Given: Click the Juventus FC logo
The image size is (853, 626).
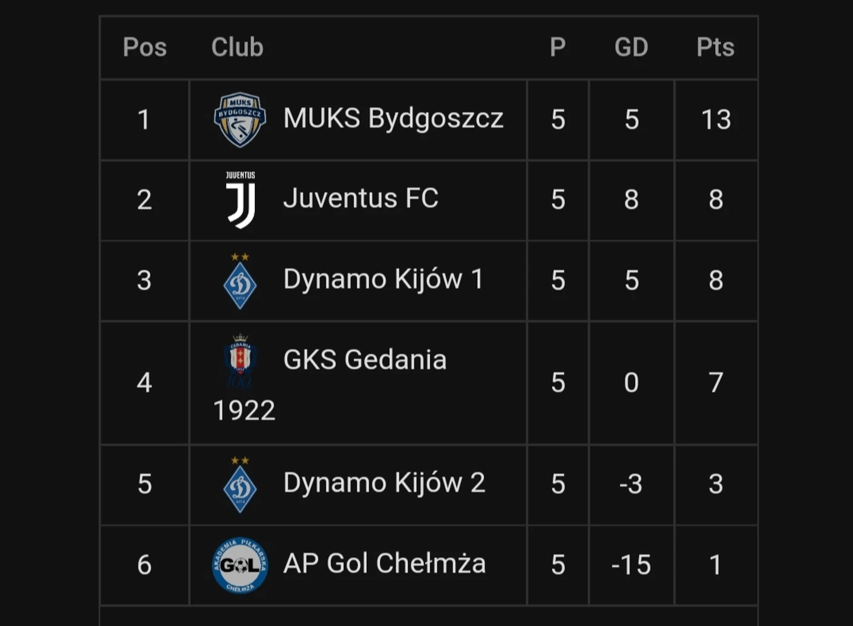Looking at the screenshot, I should click(x=241, y=200).
